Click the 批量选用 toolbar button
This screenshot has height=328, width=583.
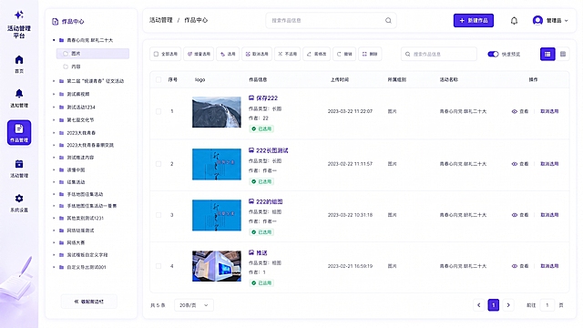pyautogui.click(x=199, y=54)
